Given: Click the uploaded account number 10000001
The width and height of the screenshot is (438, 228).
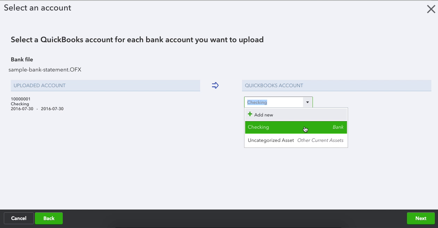Looking at the screenshot, I should (x=21, y=99).
